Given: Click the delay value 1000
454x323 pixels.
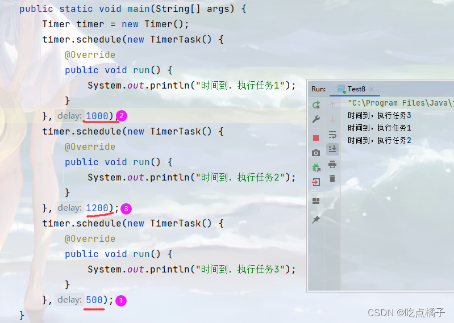Looking at the screenshot, I should [x=97, y=116].
